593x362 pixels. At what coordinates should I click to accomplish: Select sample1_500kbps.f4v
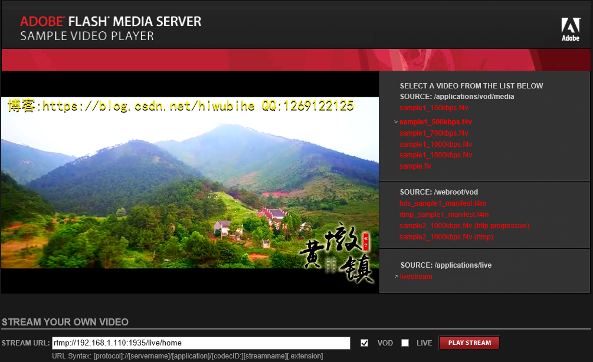click(x=435, y=121)
